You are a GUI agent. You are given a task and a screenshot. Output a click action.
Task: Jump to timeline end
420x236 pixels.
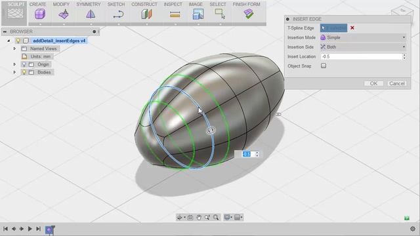(x=38, y=229)
